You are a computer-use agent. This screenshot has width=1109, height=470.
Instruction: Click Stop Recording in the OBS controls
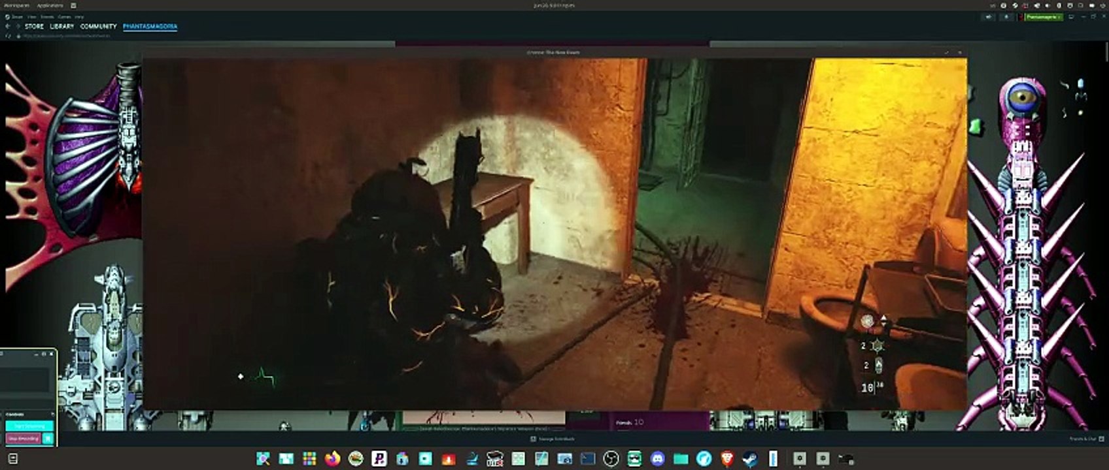[24, 439]
